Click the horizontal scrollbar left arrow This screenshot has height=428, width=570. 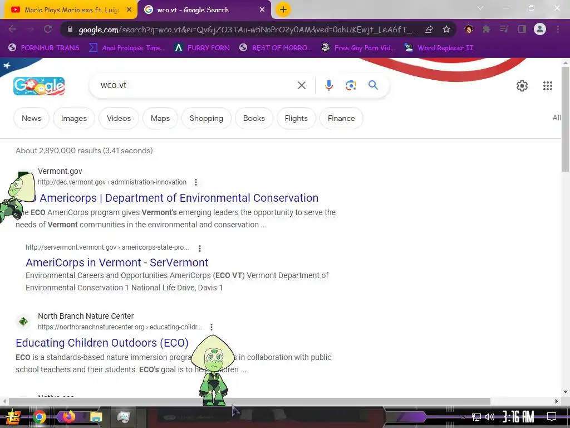tap(4, 401)
